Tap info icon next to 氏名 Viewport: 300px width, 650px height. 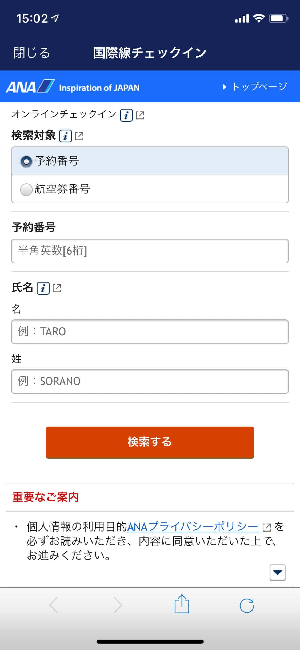pyautogui.click(x=43, y=288)
